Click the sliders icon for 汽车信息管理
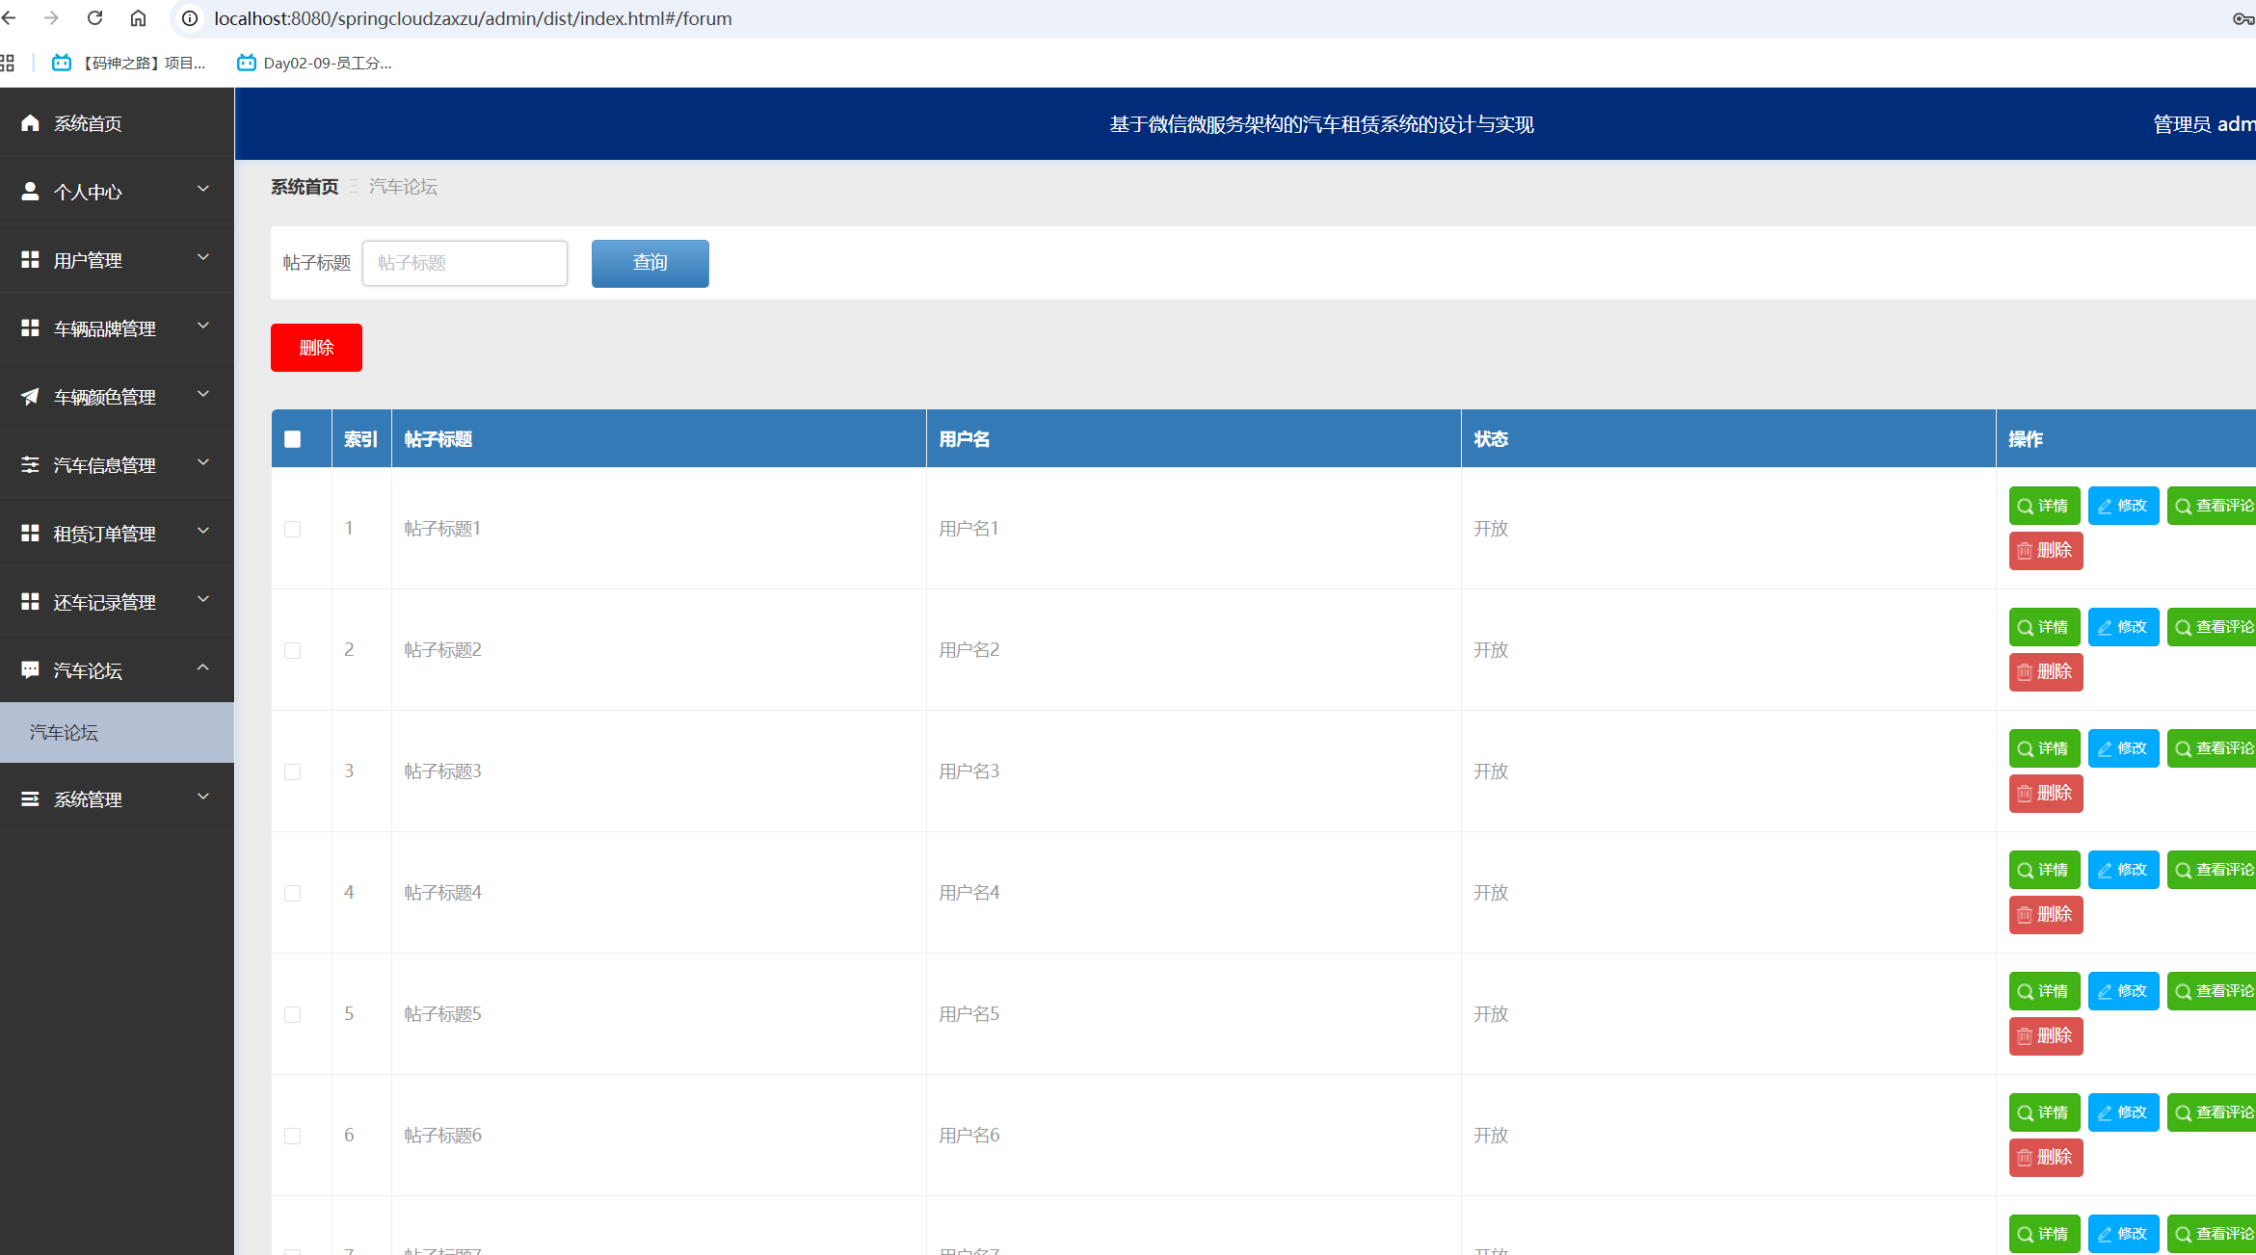The image size is (2256, 1255). pos(30,465)
